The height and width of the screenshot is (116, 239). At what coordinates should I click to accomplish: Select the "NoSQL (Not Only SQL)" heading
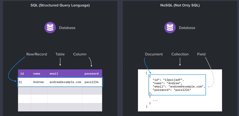[180, 5]
